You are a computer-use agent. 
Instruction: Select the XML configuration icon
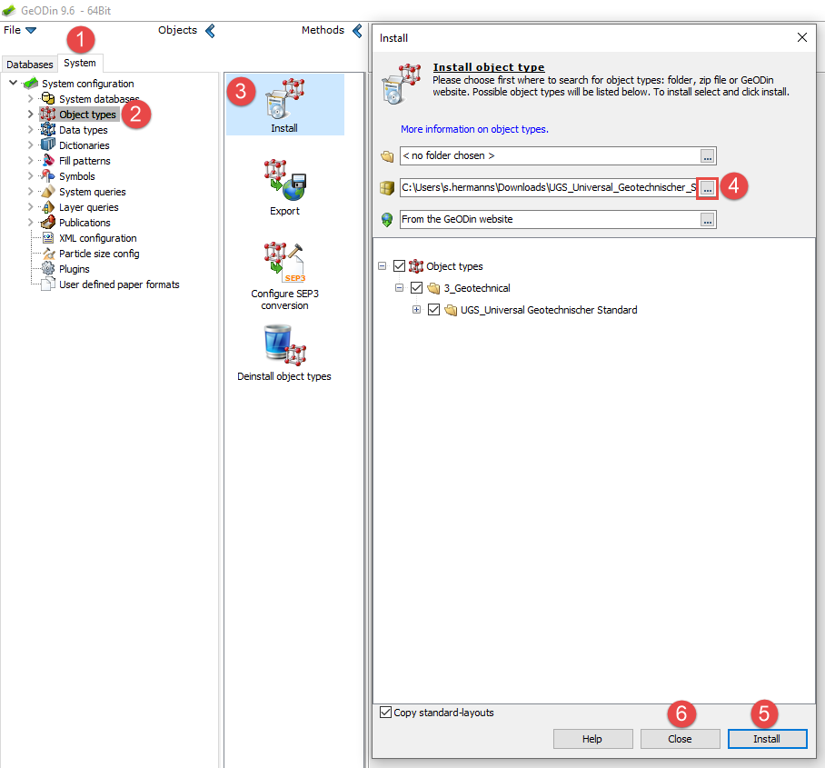click(x=49, y=237)
